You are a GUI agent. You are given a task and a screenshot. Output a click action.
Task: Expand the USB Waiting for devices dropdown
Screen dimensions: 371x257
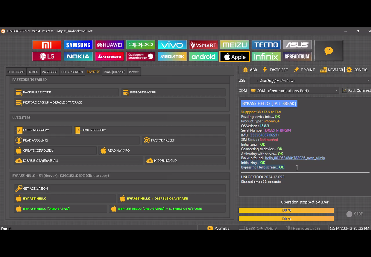[310, 81]
